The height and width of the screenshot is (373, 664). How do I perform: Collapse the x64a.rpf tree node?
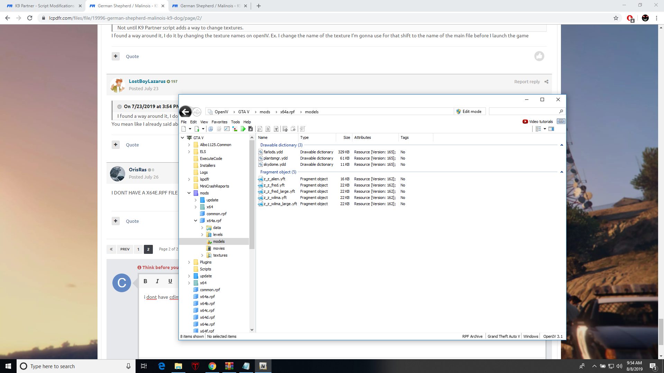click(196, 221)
